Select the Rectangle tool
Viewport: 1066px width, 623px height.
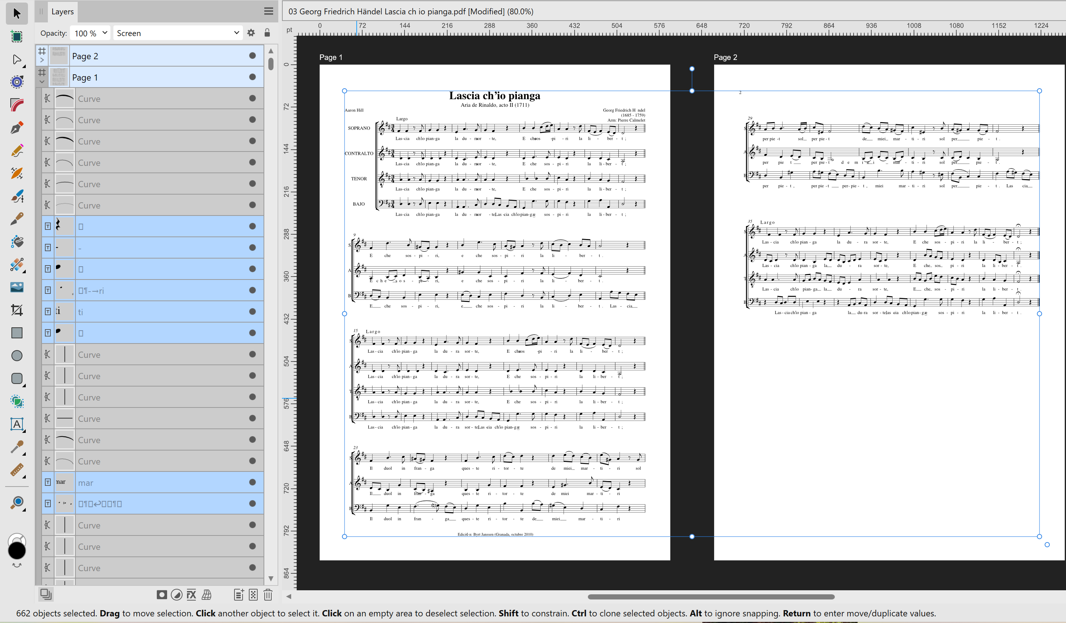17,332
